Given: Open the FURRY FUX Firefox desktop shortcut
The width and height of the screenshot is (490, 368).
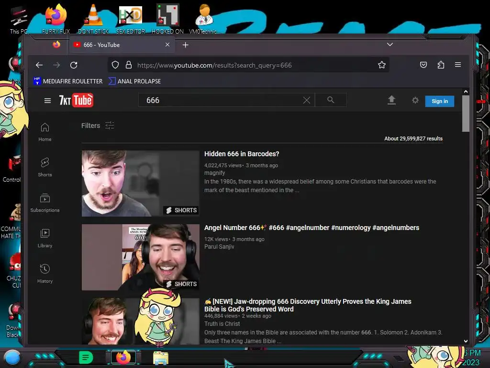Looking at the screenshot, I should coord(56,19).
